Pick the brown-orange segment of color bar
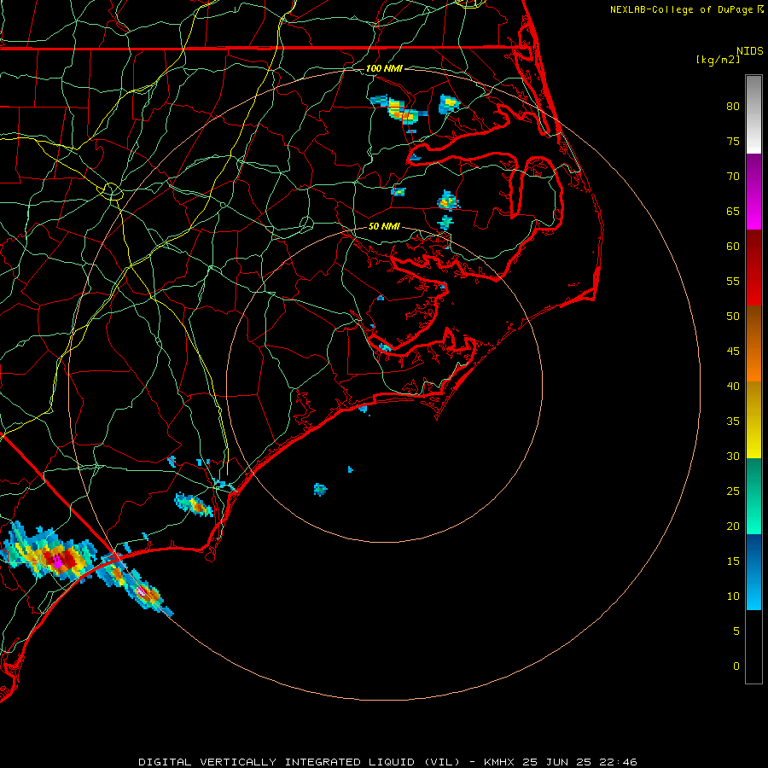 pos(753,343)
